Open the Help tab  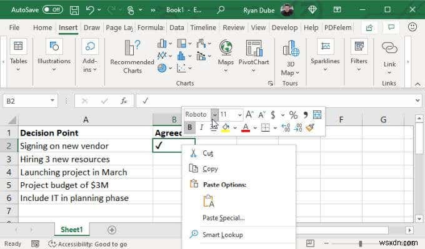(x=311, y=27)
